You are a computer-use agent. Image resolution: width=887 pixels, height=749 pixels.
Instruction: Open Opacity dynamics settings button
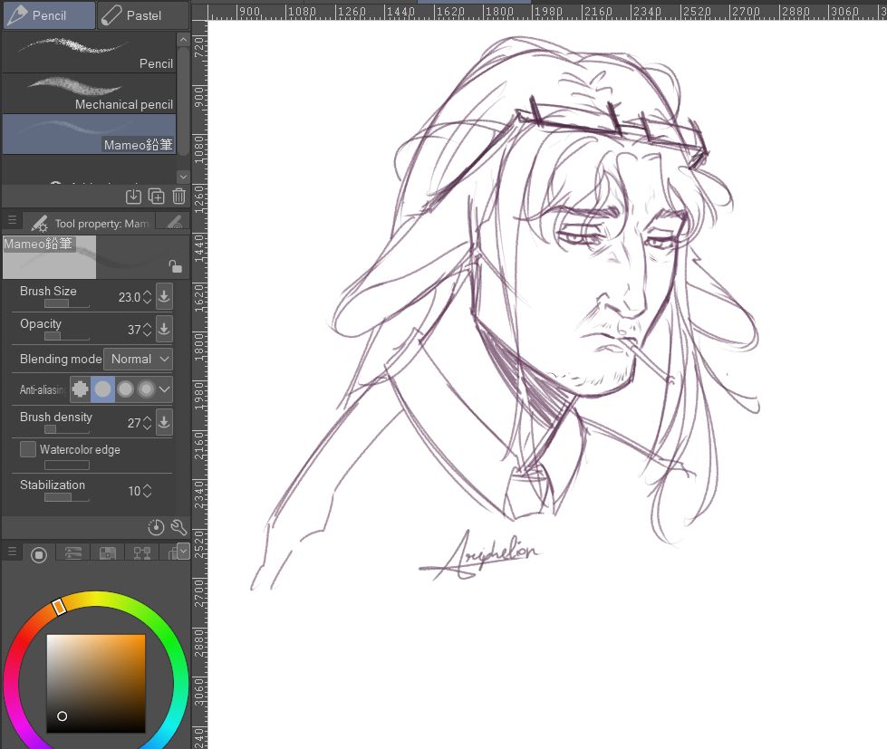(x=164, y=329)
